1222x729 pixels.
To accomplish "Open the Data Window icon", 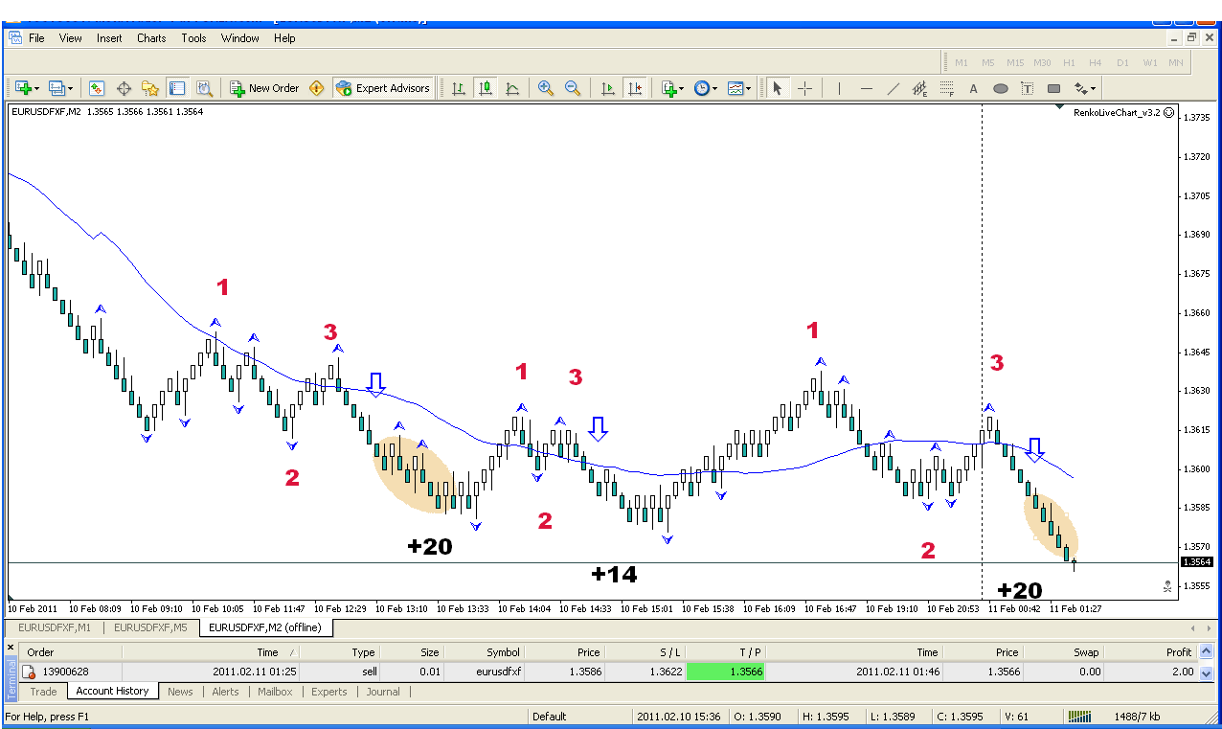I will [x=124, y=88].
